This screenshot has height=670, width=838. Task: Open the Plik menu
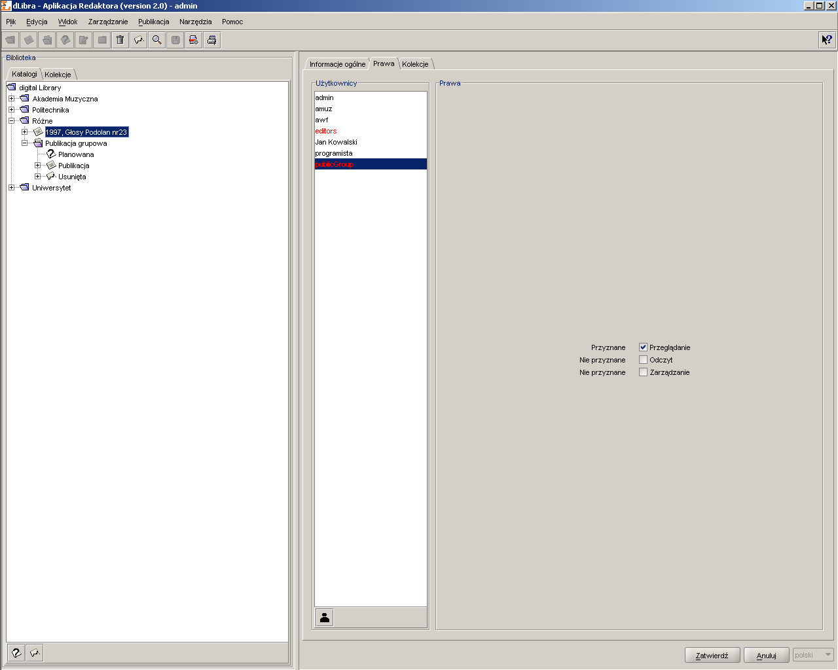tap(11, 22)
